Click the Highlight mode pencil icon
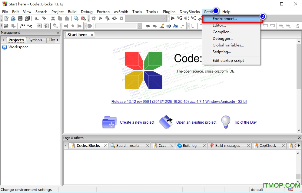The image size is (302, 193). (161, 26)
